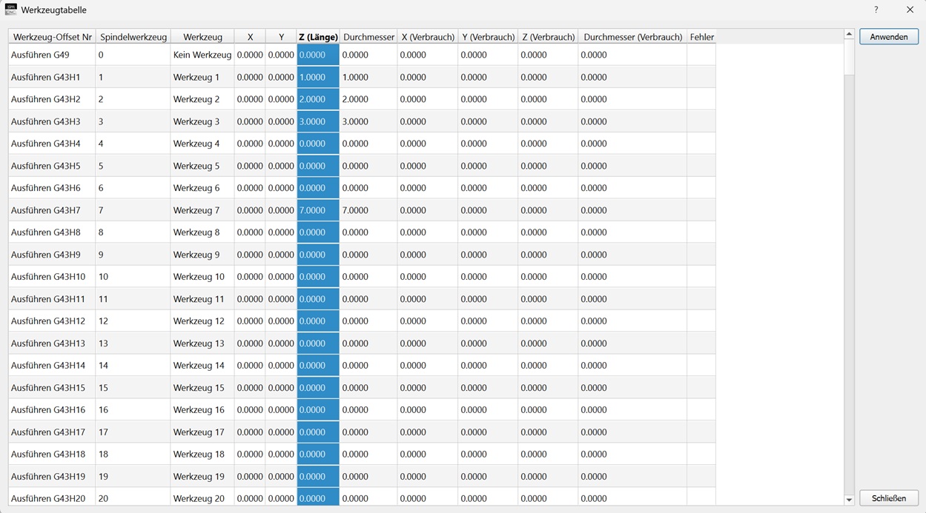Click the help question mark icon
Image resolution: width=926 pixels, height=513 pixels.
point(876,10)
